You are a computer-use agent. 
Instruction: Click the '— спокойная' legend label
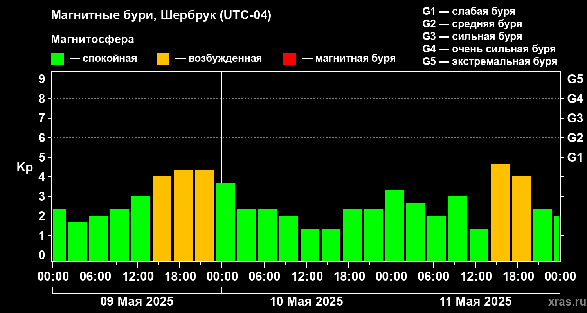point(103,59)
